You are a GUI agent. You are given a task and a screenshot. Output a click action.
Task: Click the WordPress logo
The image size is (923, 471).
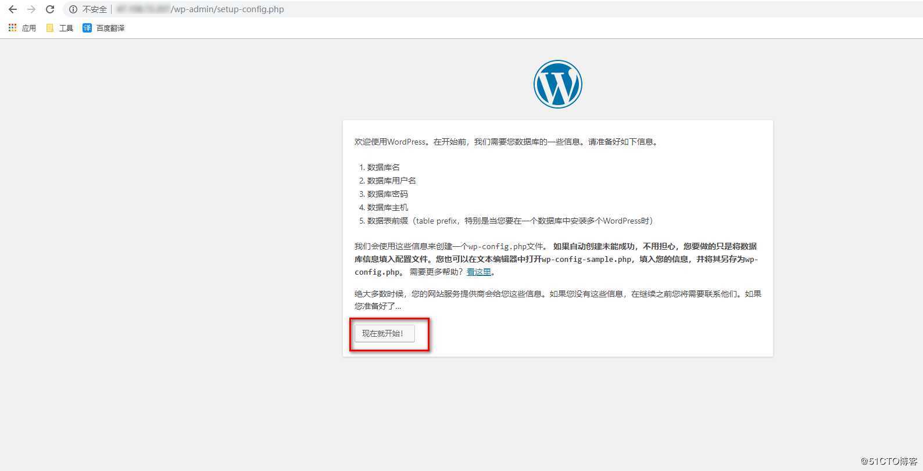pos(557,84)
